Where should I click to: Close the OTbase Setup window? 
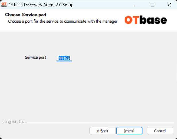169,5
